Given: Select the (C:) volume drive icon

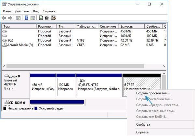Looking at the screenshot, I should (x=5, y=40).
